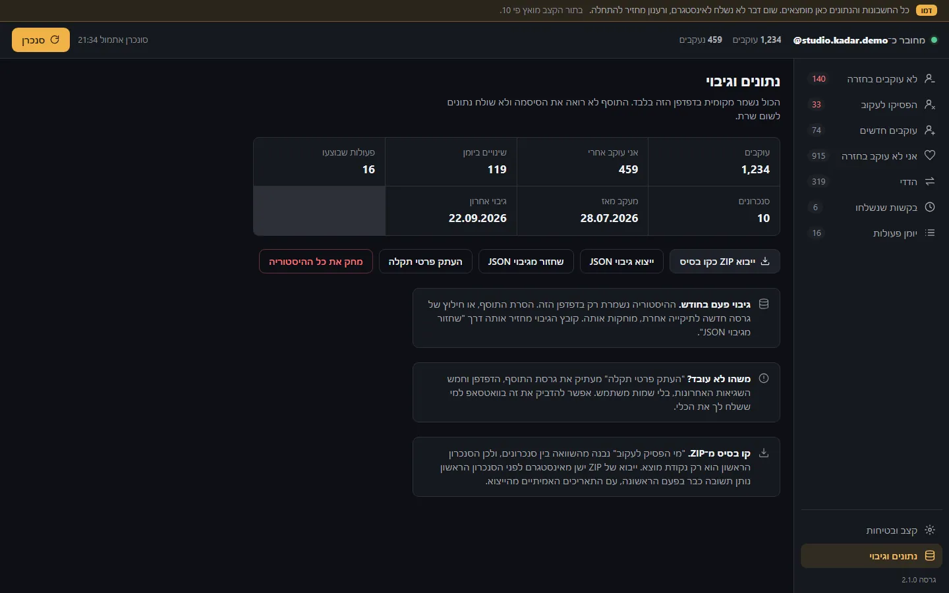Click the list icon beside יומן פעולות
This screenshot has height=593, width=949.
click(930, 233)
